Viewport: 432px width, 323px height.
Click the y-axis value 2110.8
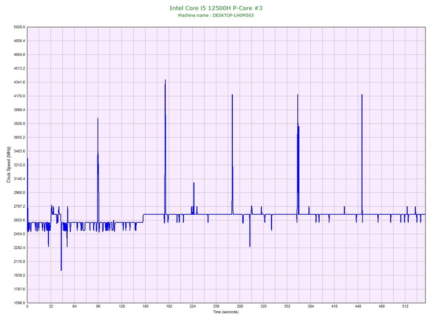pyautogui.click(x=19, y=262)
